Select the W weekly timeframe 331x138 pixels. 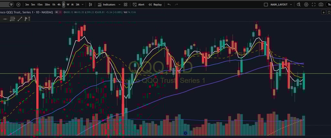click(68, 5)
